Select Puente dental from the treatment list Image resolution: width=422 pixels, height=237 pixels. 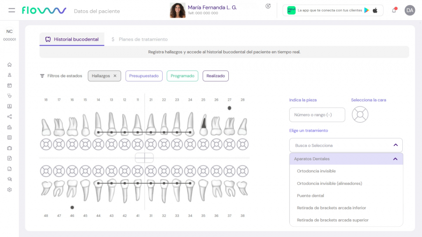click(x=310, y=196)
